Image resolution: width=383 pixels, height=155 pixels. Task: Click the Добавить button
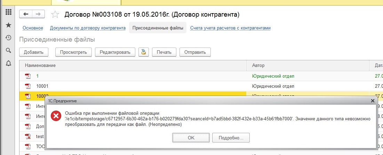(x=33, y=52)
